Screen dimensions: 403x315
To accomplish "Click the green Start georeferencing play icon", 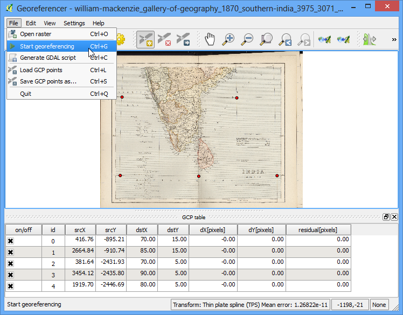I will (x=12, y=46).
